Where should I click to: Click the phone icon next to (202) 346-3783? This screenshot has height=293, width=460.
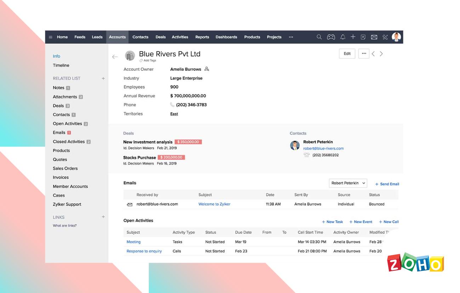[x=172, y=105]
